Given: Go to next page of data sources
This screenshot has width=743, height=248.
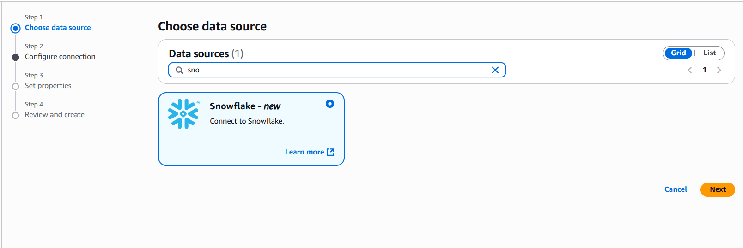Looking at the screenshot, I should tap(719, 70).
